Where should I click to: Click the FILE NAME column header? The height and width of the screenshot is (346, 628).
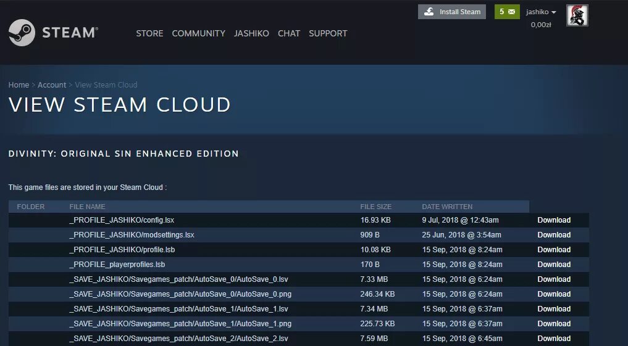(x=87, y=207)
